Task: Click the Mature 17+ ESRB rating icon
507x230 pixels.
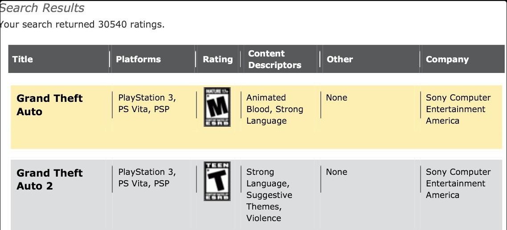Action: pos(217,107)
